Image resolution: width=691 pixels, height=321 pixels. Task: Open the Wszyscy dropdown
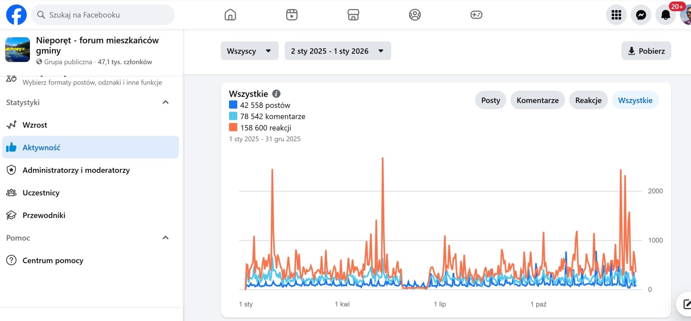(249, 51)
